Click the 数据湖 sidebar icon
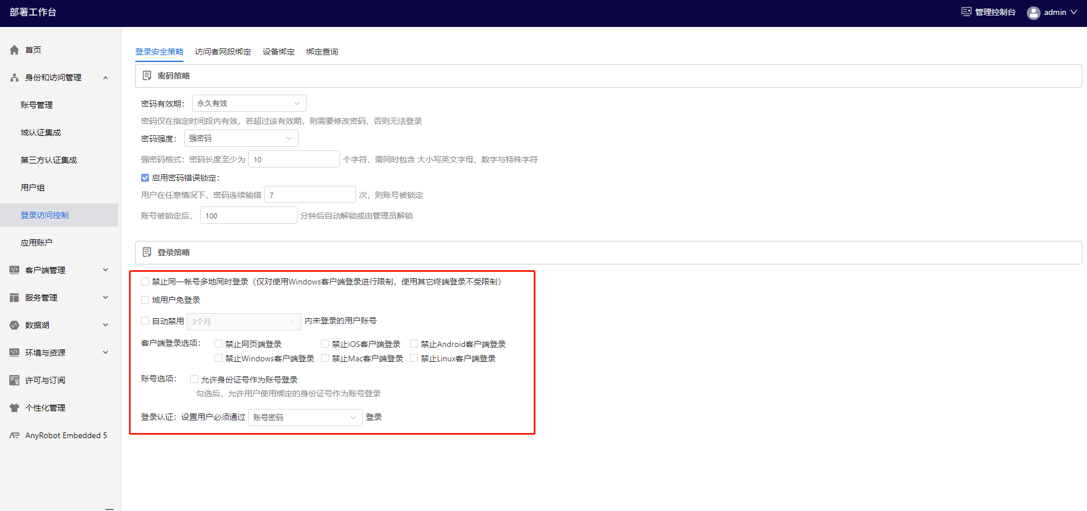1087x511 pixels. (x=14, y=325)
